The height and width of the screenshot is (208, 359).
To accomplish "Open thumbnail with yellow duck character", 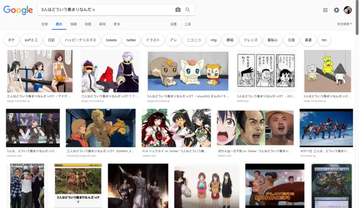I will tap(328, 71).
